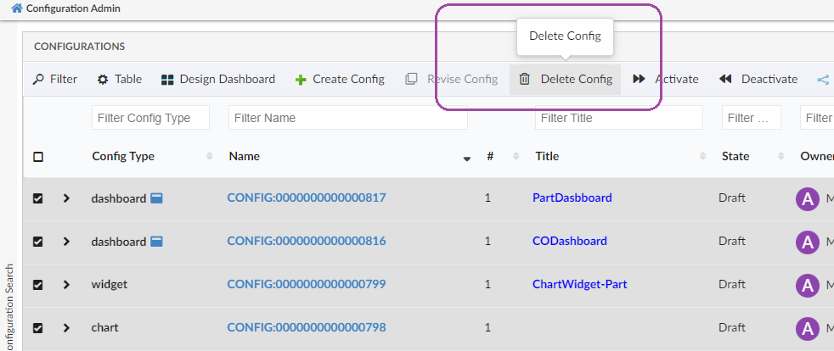Expand the chart row chevron
Viewport: 834px width, 351px height.
click(x=66, y=327)
